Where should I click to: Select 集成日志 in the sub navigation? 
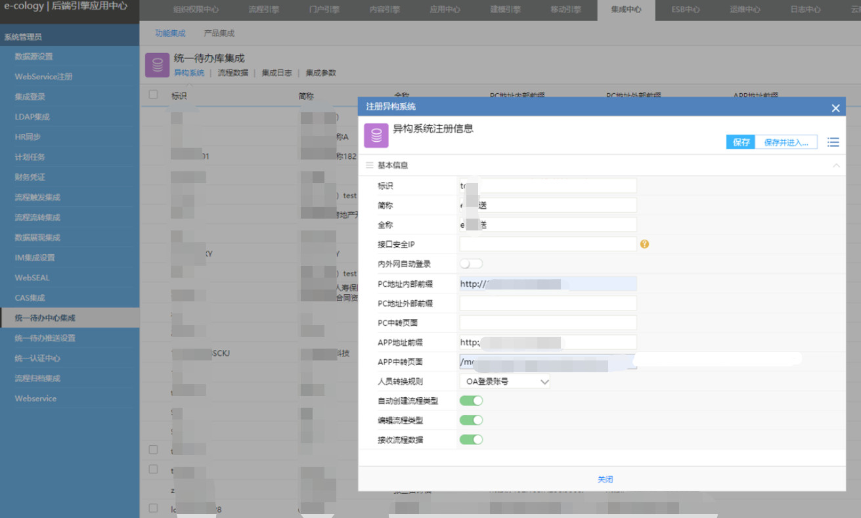(276, 73)
